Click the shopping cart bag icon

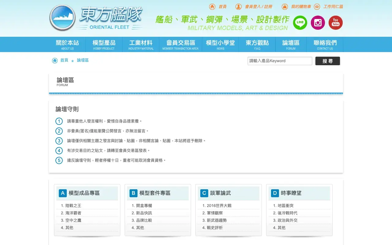(285, 7)
